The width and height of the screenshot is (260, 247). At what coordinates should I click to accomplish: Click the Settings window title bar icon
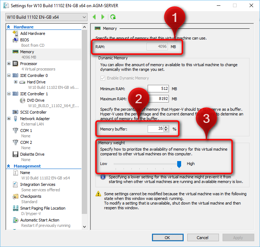(x=6, y=5)
